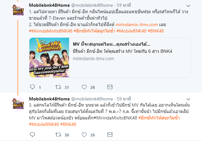Open the second tweet's options chevron
The image size is (202, 141).
tap(188, 99)
